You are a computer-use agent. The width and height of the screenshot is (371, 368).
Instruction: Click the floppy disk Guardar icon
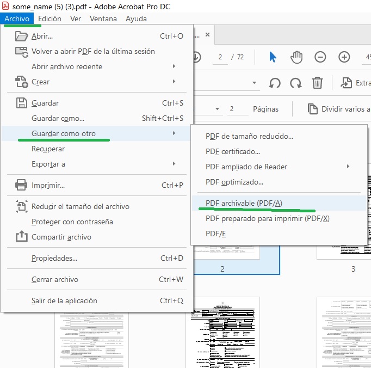[22, 103]
